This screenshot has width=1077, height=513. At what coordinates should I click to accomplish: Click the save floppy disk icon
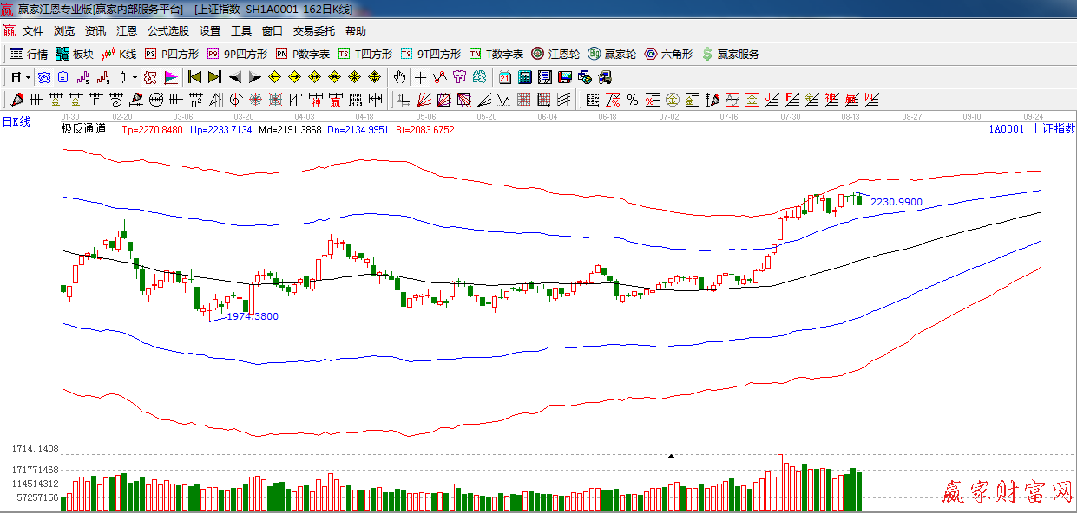[565, 77]
